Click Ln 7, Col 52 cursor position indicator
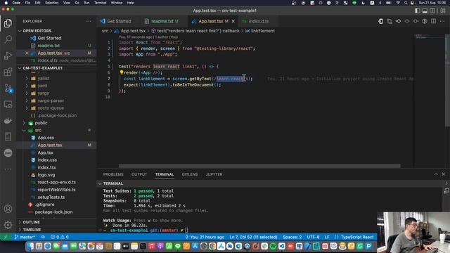This screenshot has width=450, height=253. pos(253,237)
